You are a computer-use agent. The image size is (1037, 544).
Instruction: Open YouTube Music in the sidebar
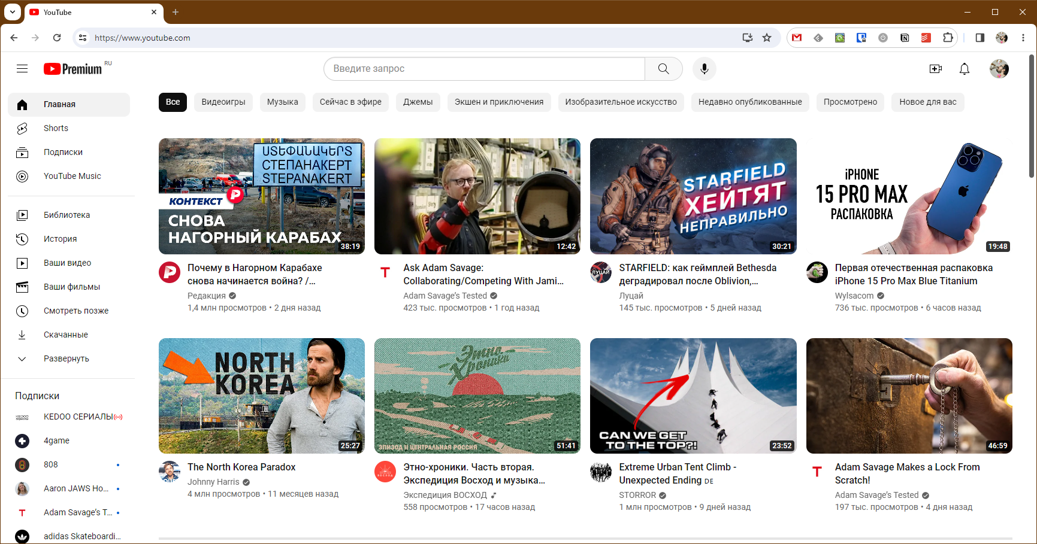click(69, 176)
